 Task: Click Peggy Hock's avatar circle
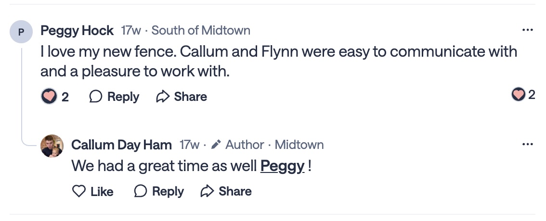click(x=21, y=33)
